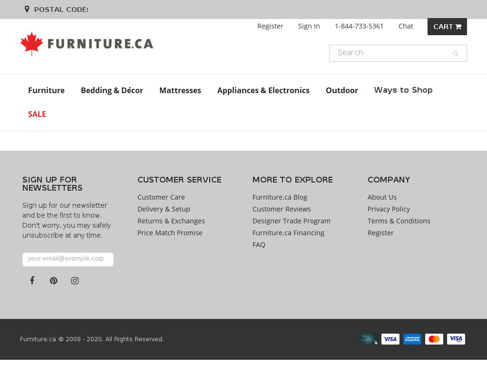The width and height of the screenshot is (487, 365).
Task: Expand the Appliances & Electronics menu
Action: tap(263, 90)
